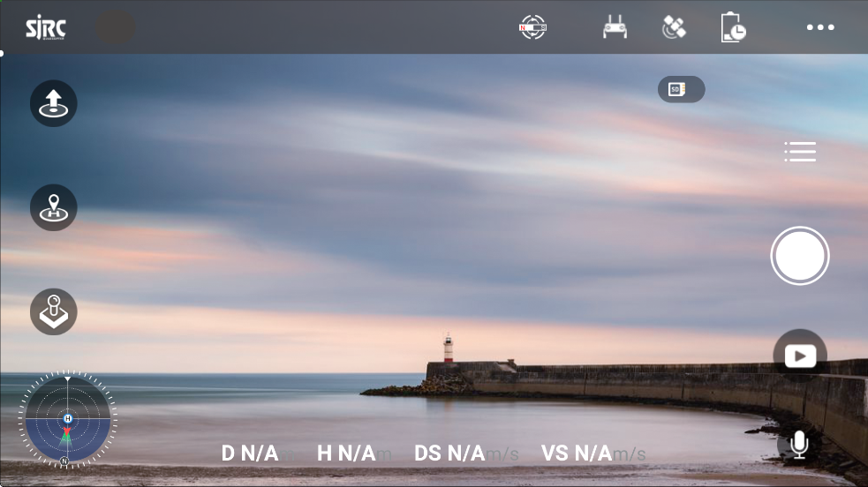Viewport: 868px width, 487px height.
Task: Enable the virtual joystick control
Action: coord(54,311)
